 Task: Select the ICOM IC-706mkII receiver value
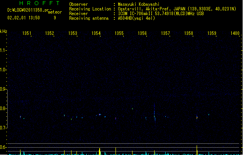(x=161, y=14)
